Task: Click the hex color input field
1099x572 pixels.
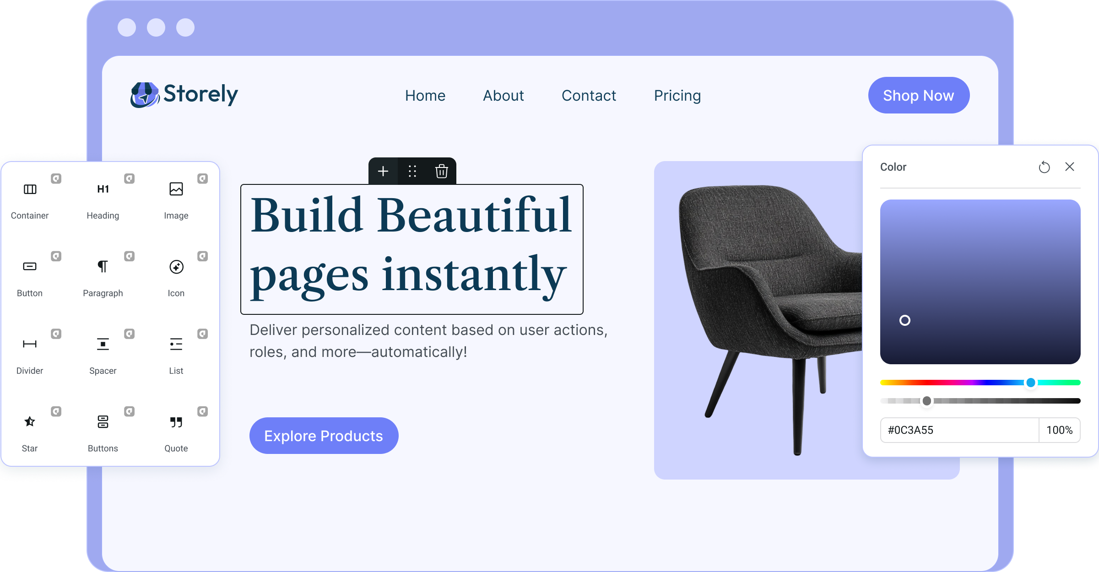Action: coord(959,430)
